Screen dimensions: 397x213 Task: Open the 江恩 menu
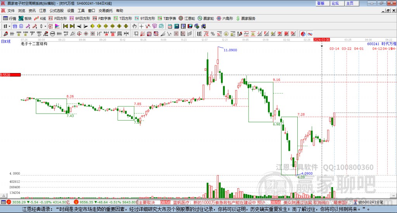tap(43, 10)
